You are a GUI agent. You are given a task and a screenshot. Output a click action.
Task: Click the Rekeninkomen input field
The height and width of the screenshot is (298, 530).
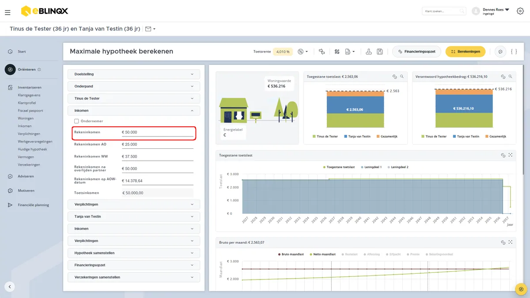[157, 132]
